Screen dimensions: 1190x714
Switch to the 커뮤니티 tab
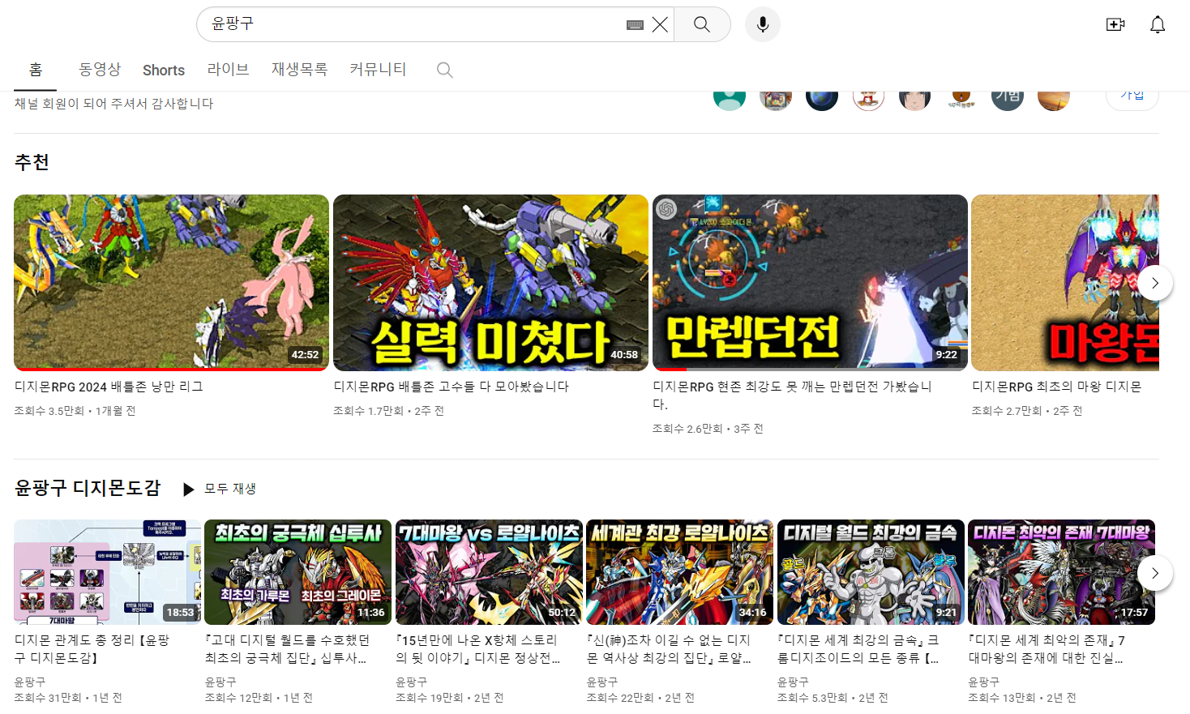[x=378, y=70]
